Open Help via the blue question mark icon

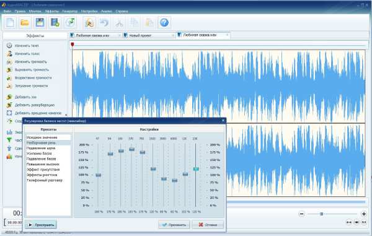[164, 22]
